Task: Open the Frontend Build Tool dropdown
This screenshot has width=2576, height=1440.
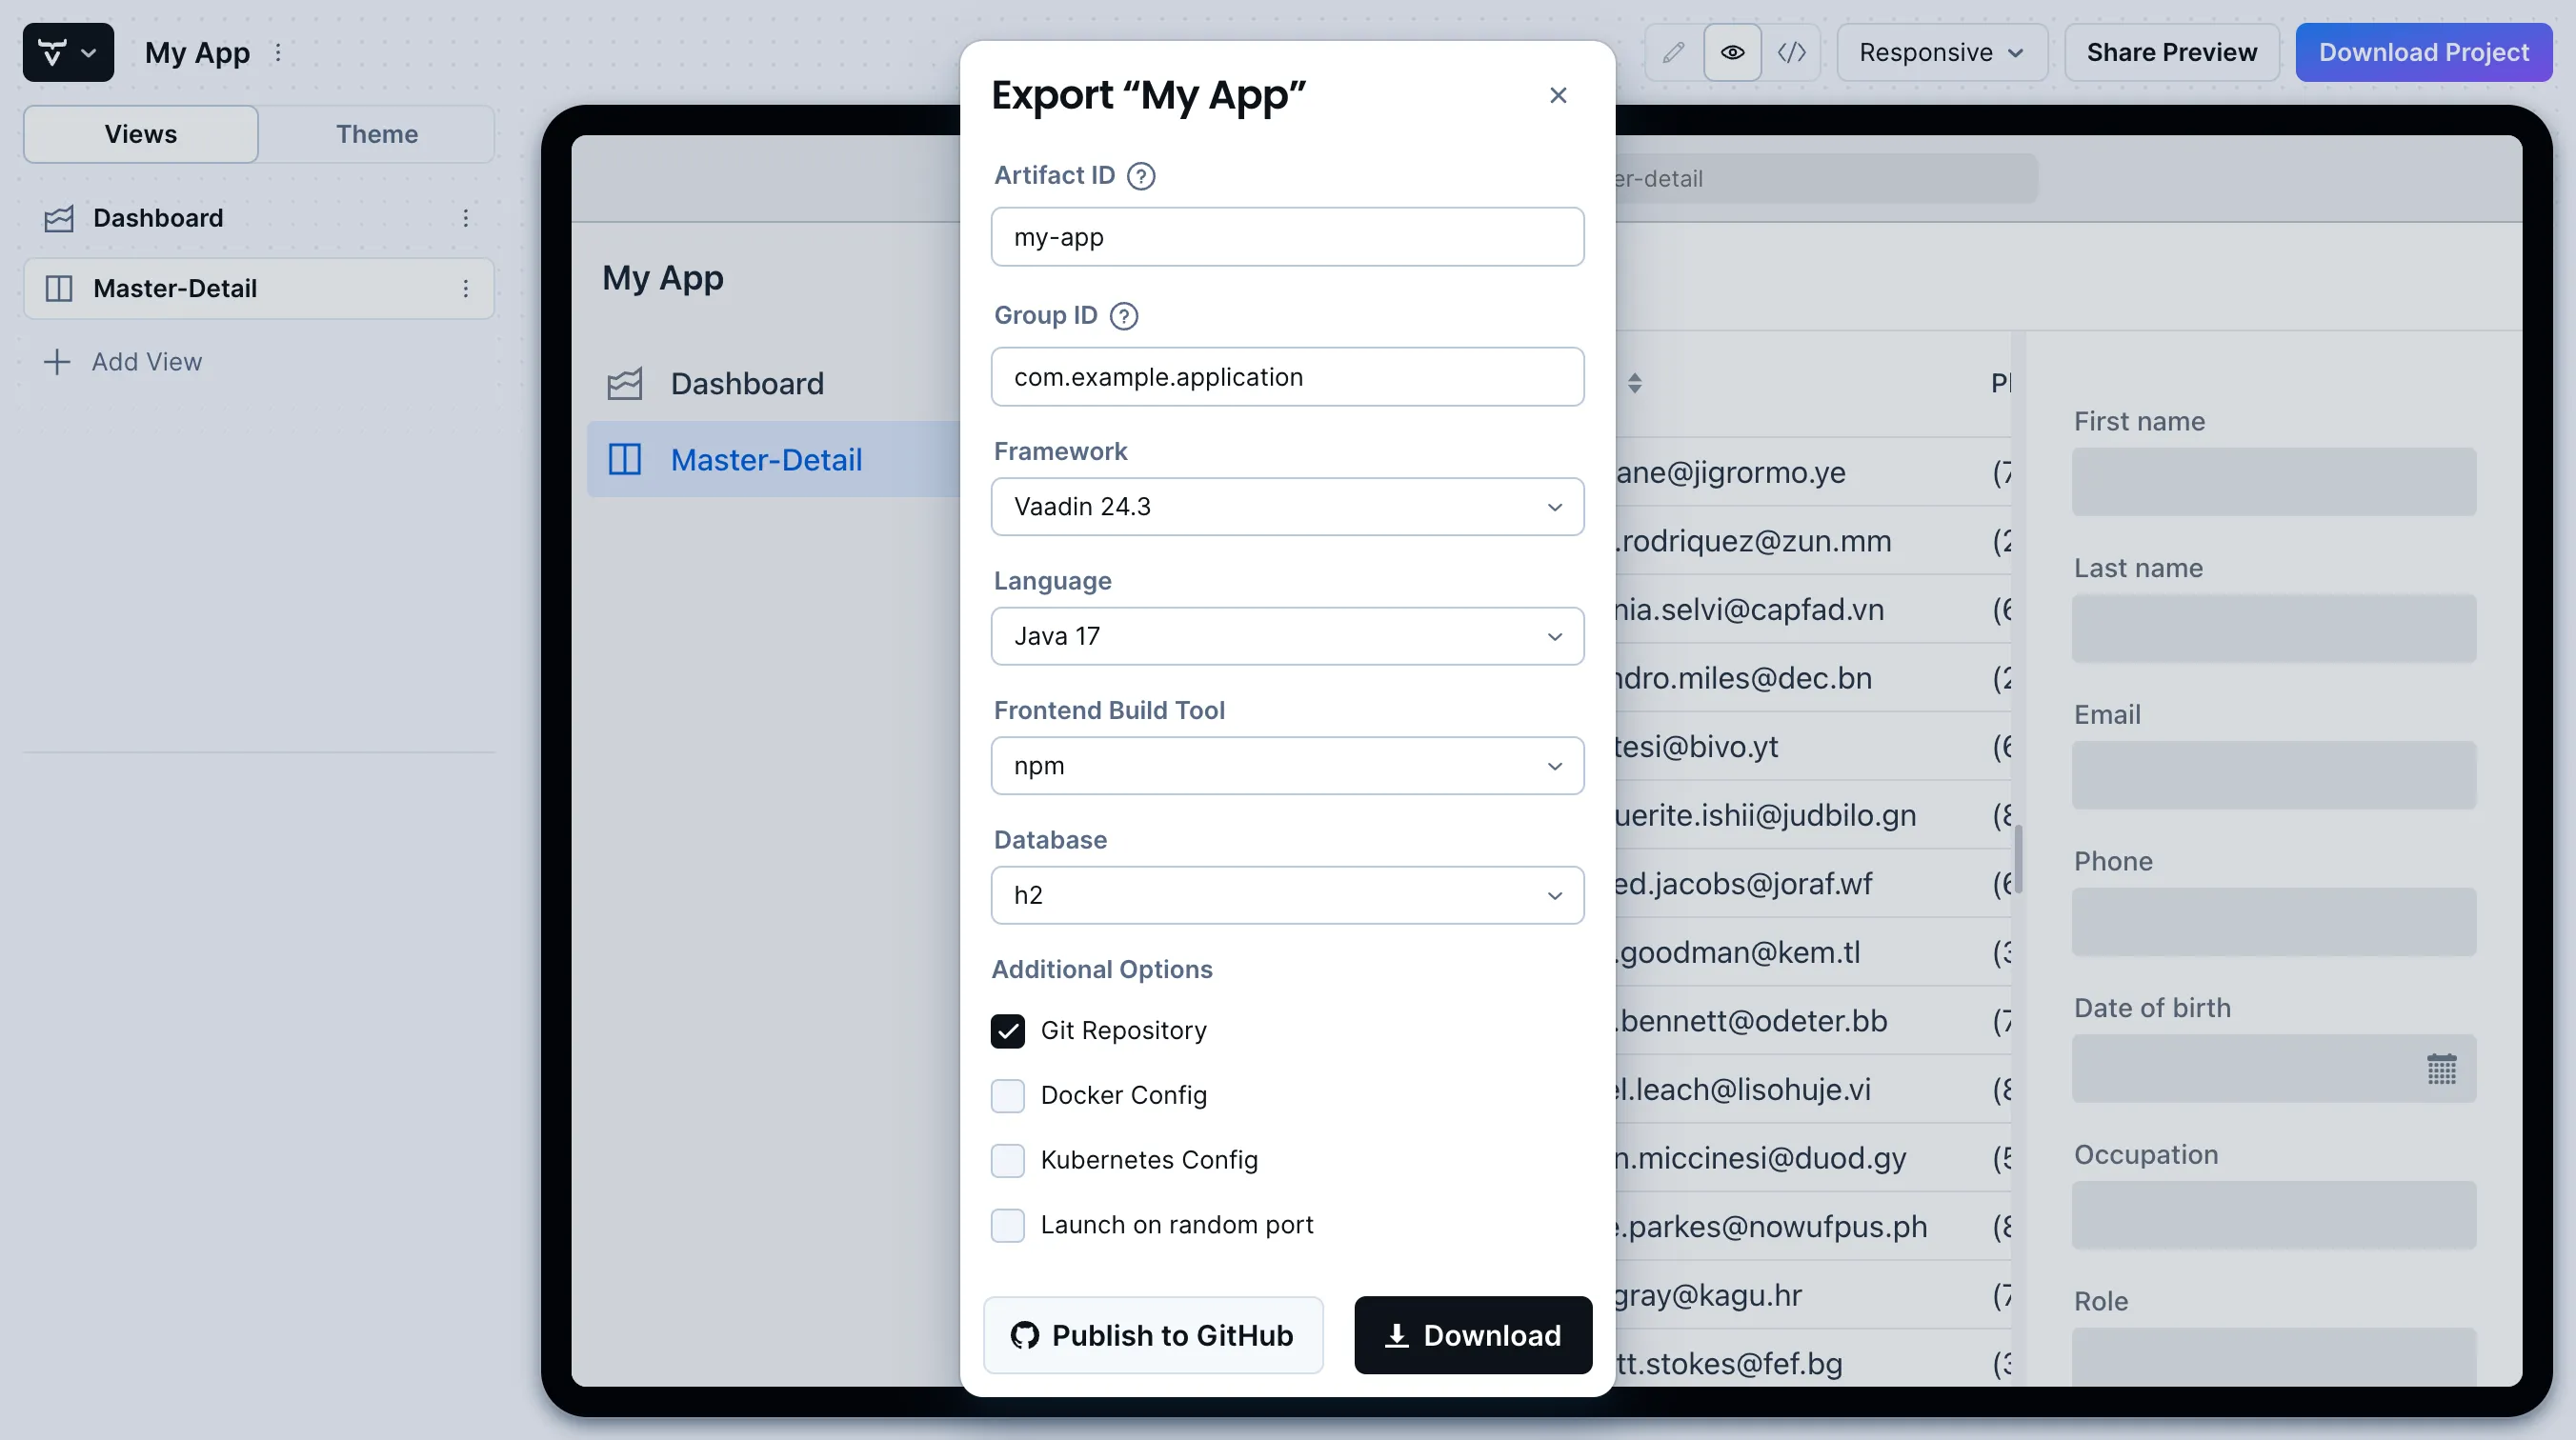Action: (x=1287, y=766)
